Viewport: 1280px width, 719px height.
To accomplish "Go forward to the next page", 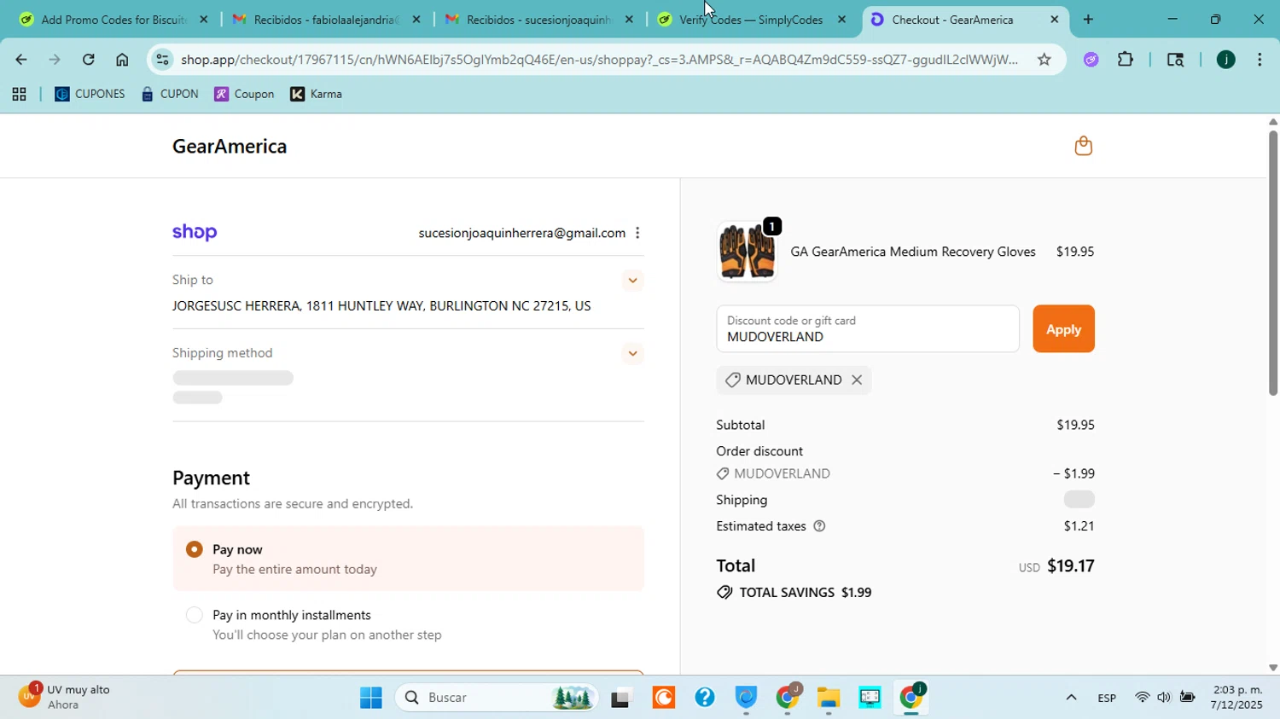I will tap(55, 60).
